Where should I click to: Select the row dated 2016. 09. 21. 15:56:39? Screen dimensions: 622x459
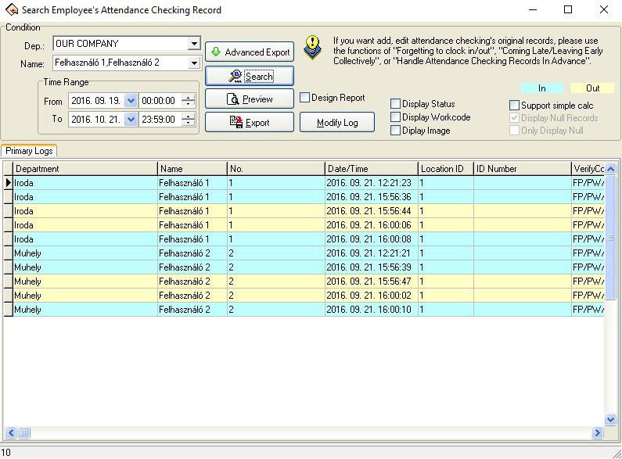point(308,267)
